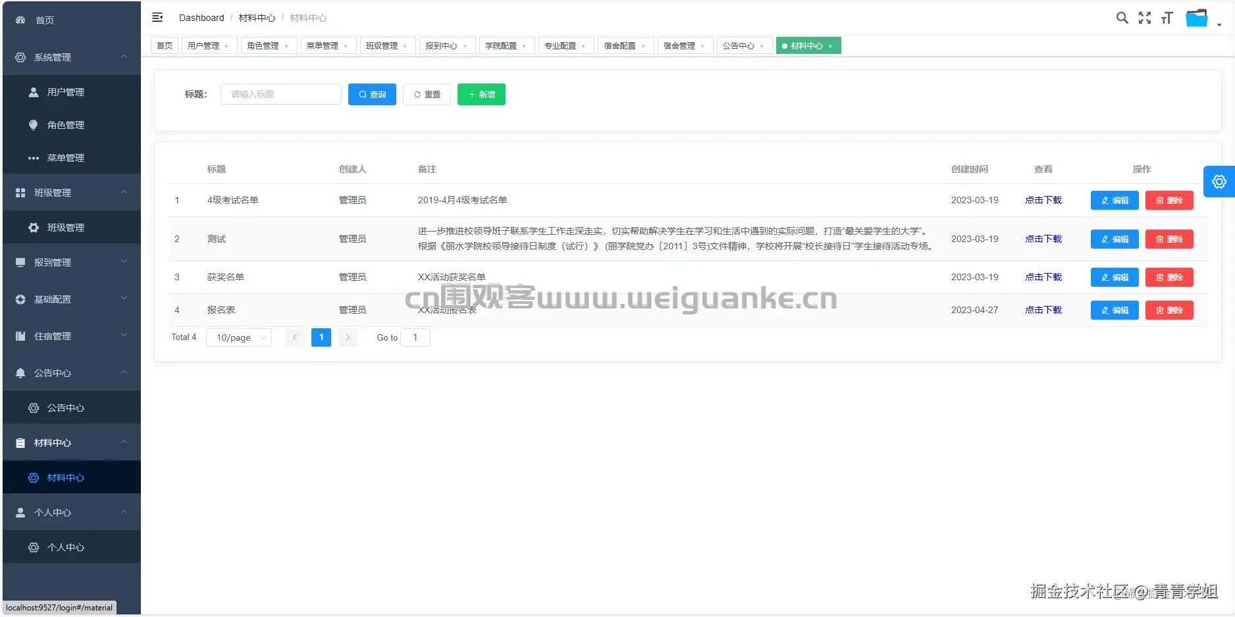This screenshot has height=617, width=1235.
Task: Delete the 4级考试名单 row
Action: point(1169,200)
